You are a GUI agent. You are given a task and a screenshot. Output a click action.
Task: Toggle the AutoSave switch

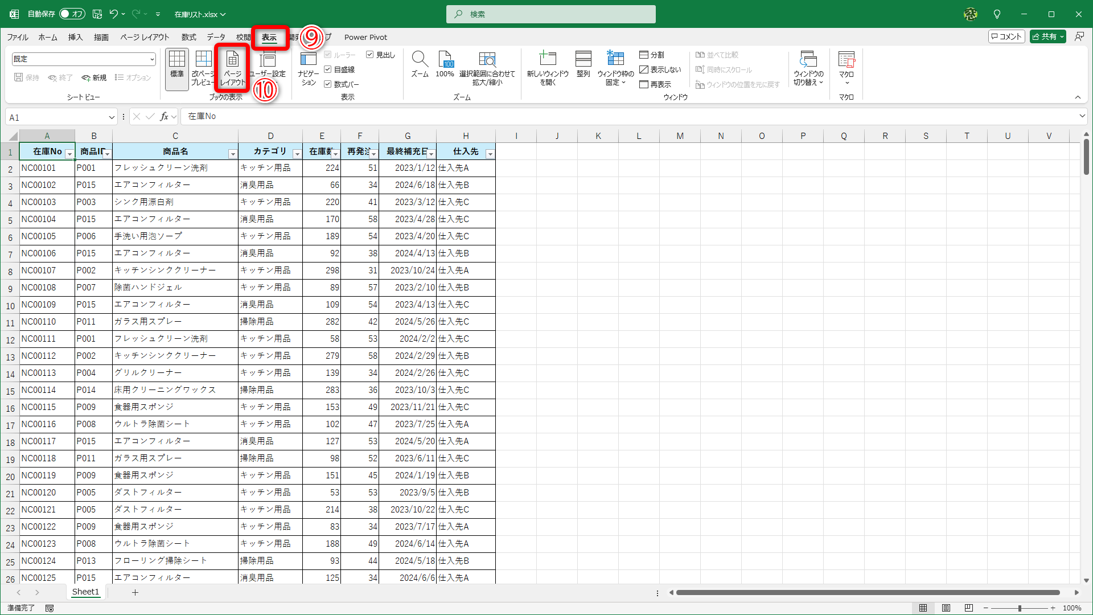72,14
